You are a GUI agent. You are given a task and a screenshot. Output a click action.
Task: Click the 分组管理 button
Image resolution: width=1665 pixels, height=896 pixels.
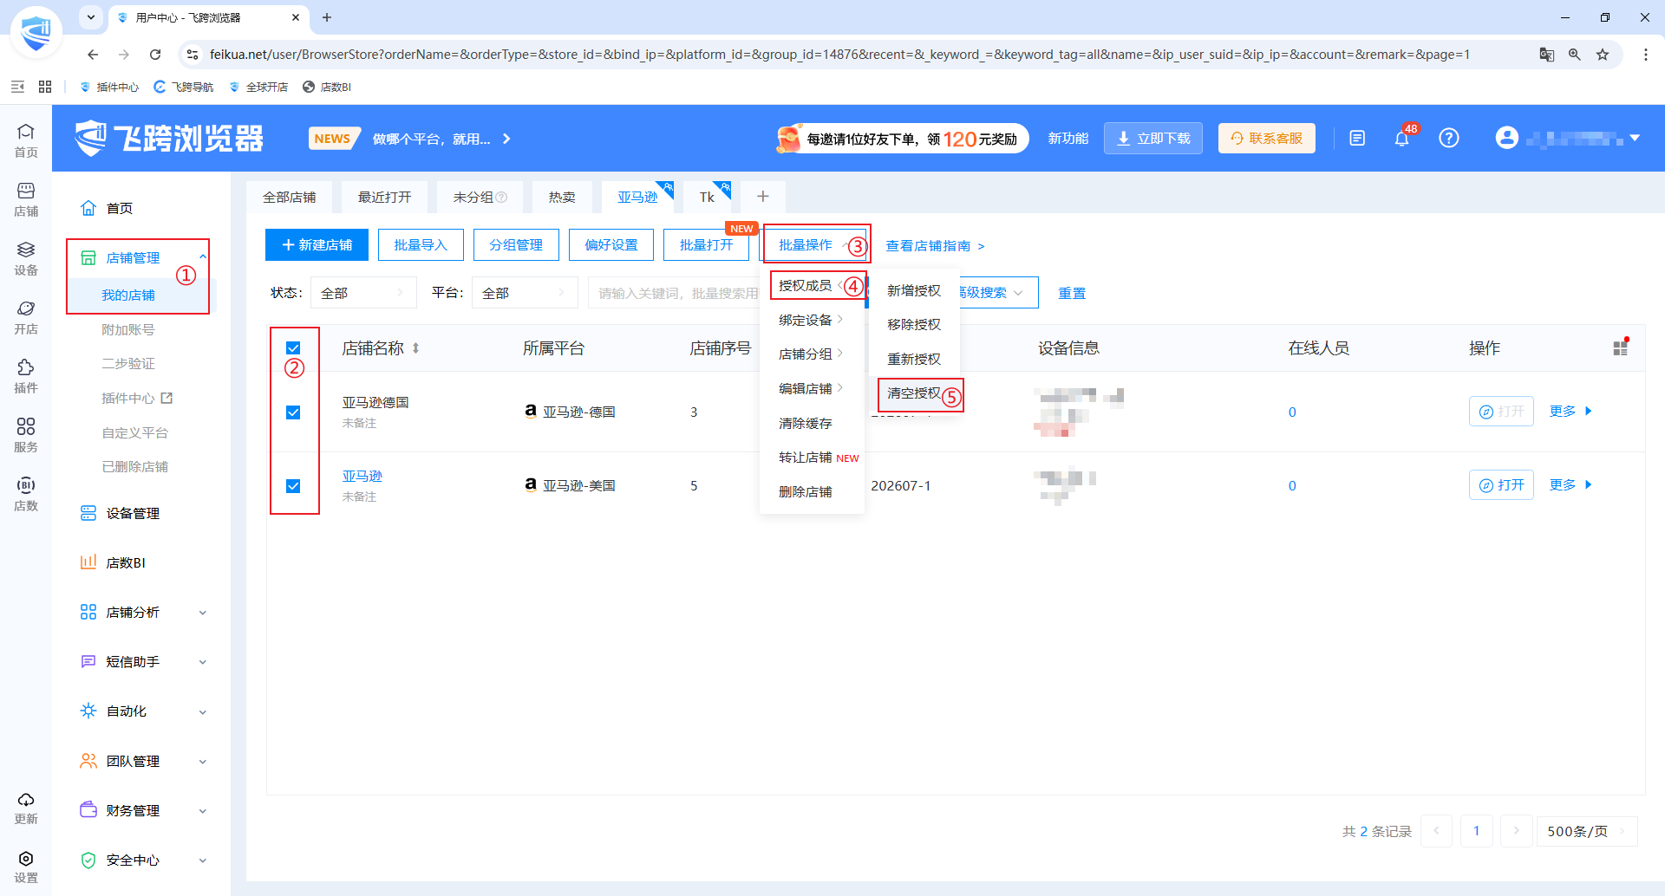(x=516, y=245)
